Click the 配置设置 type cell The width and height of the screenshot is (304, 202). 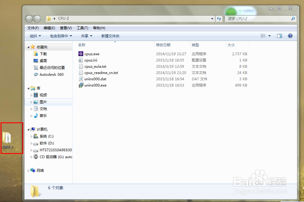[199, 60]
